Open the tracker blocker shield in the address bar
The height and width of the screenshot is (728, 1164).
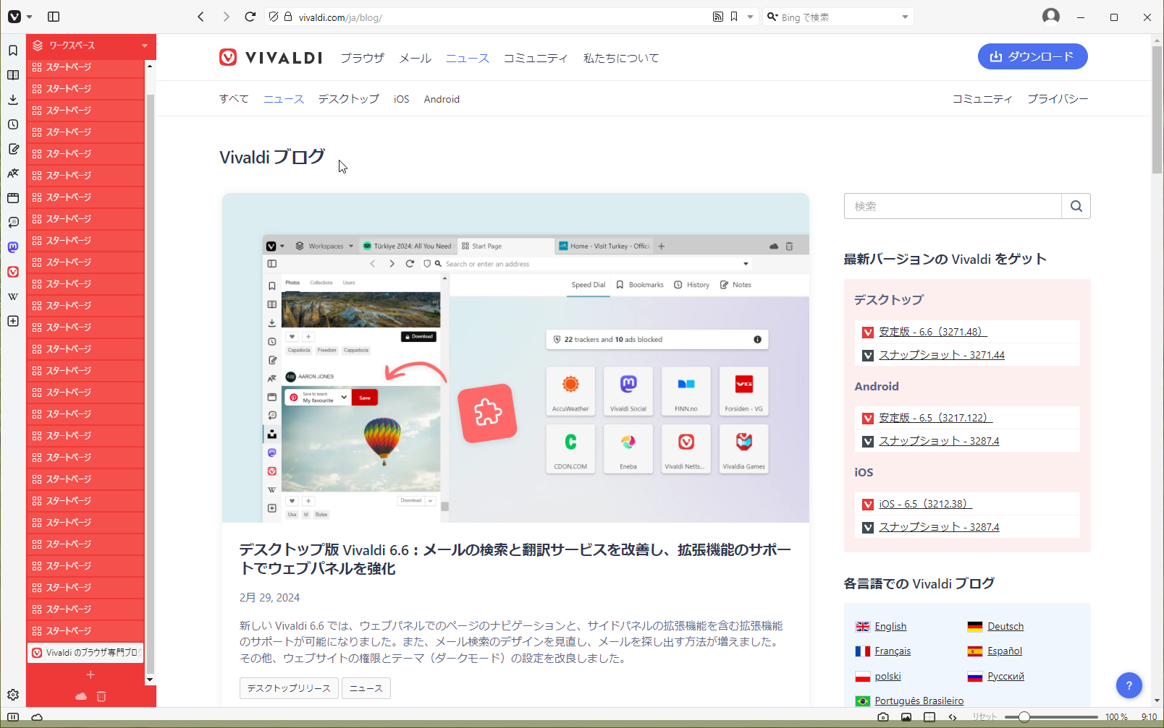[x=274, y=17]
